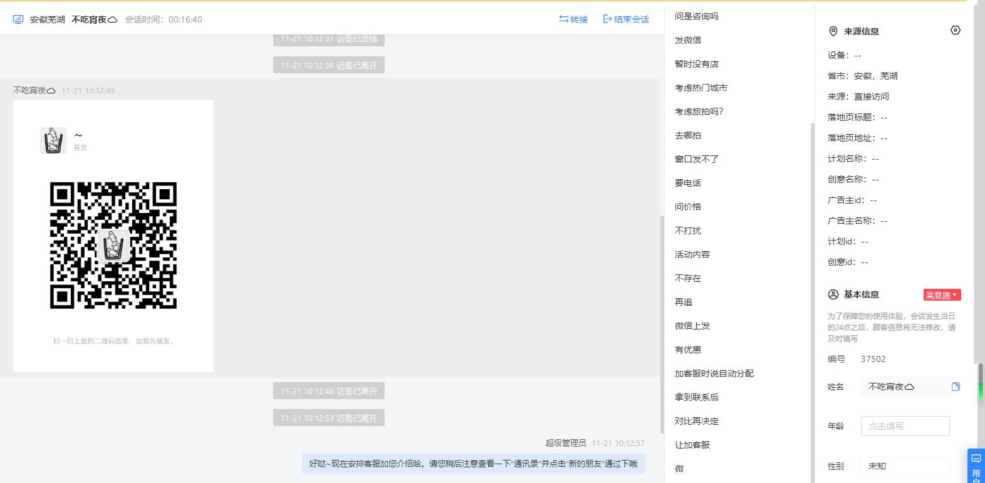Click the visitor name 不吃宵夜 in the header
This screenshot has width=985, height=483.
94,19
